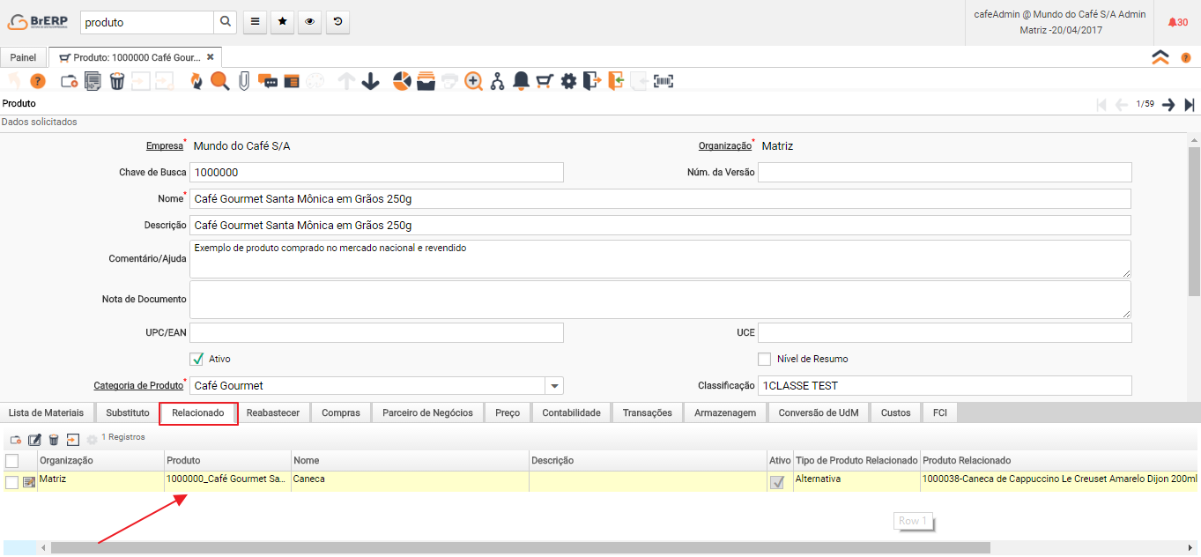Open attachments with the paperclip icon

(244, 81)
